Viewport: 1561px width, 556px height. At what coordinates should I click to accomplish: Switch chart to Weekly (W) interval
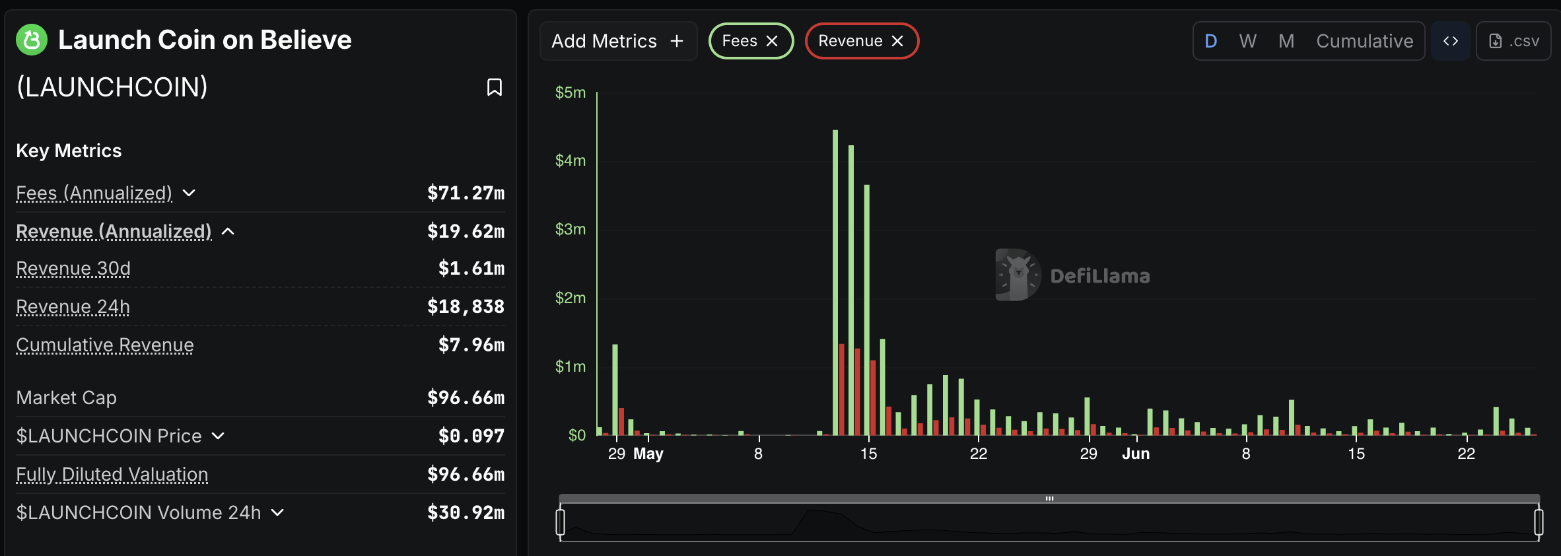1247,41
